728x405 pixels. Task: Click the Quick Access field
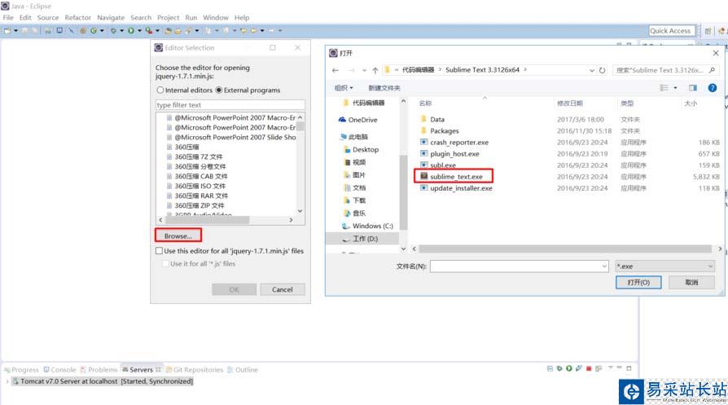(x=672, y=31)
